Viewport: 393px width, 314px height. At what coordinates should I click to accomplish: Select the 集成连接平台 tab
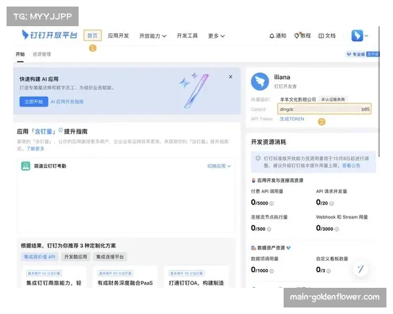coord(110,256)
